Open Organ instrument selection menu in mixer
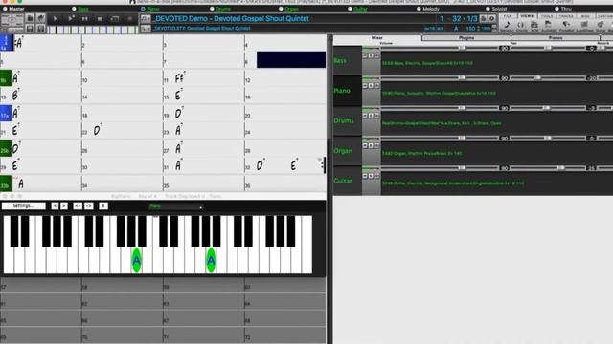The width and height of the screenshot is (613, 344). point(421,153)
